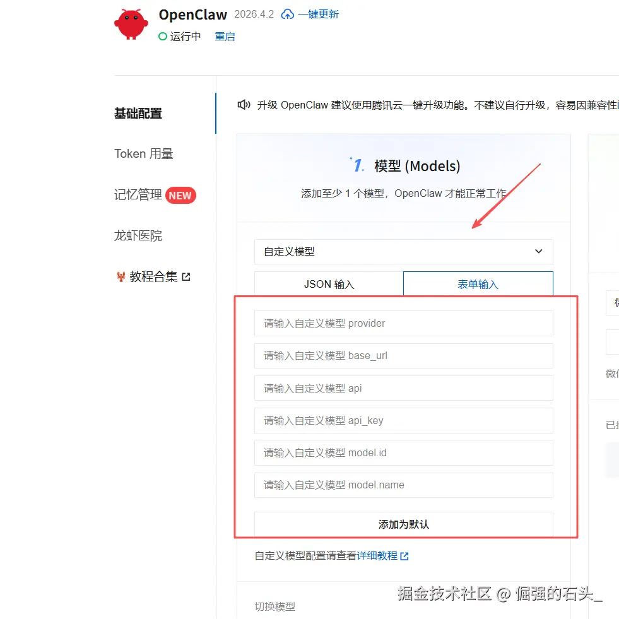The height and width of the screenshot is (619, 619).
Task: Focus the custom model model.name field
Action: [403, 485]
